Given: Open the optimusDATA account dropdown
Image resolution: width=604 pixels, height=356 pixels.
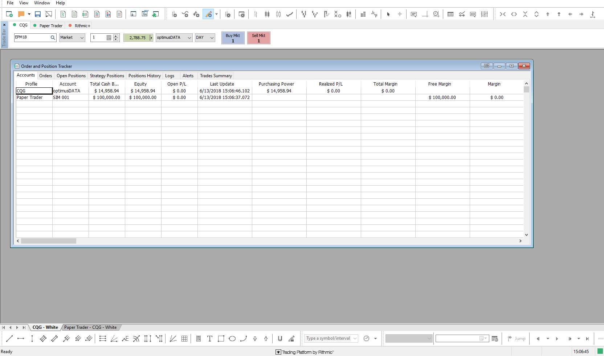Looking at the screenshot, I should click(x=174, y=37).
